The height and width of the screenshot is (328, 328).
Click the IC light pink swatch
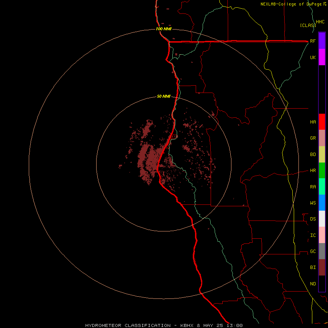coord(322,235)
